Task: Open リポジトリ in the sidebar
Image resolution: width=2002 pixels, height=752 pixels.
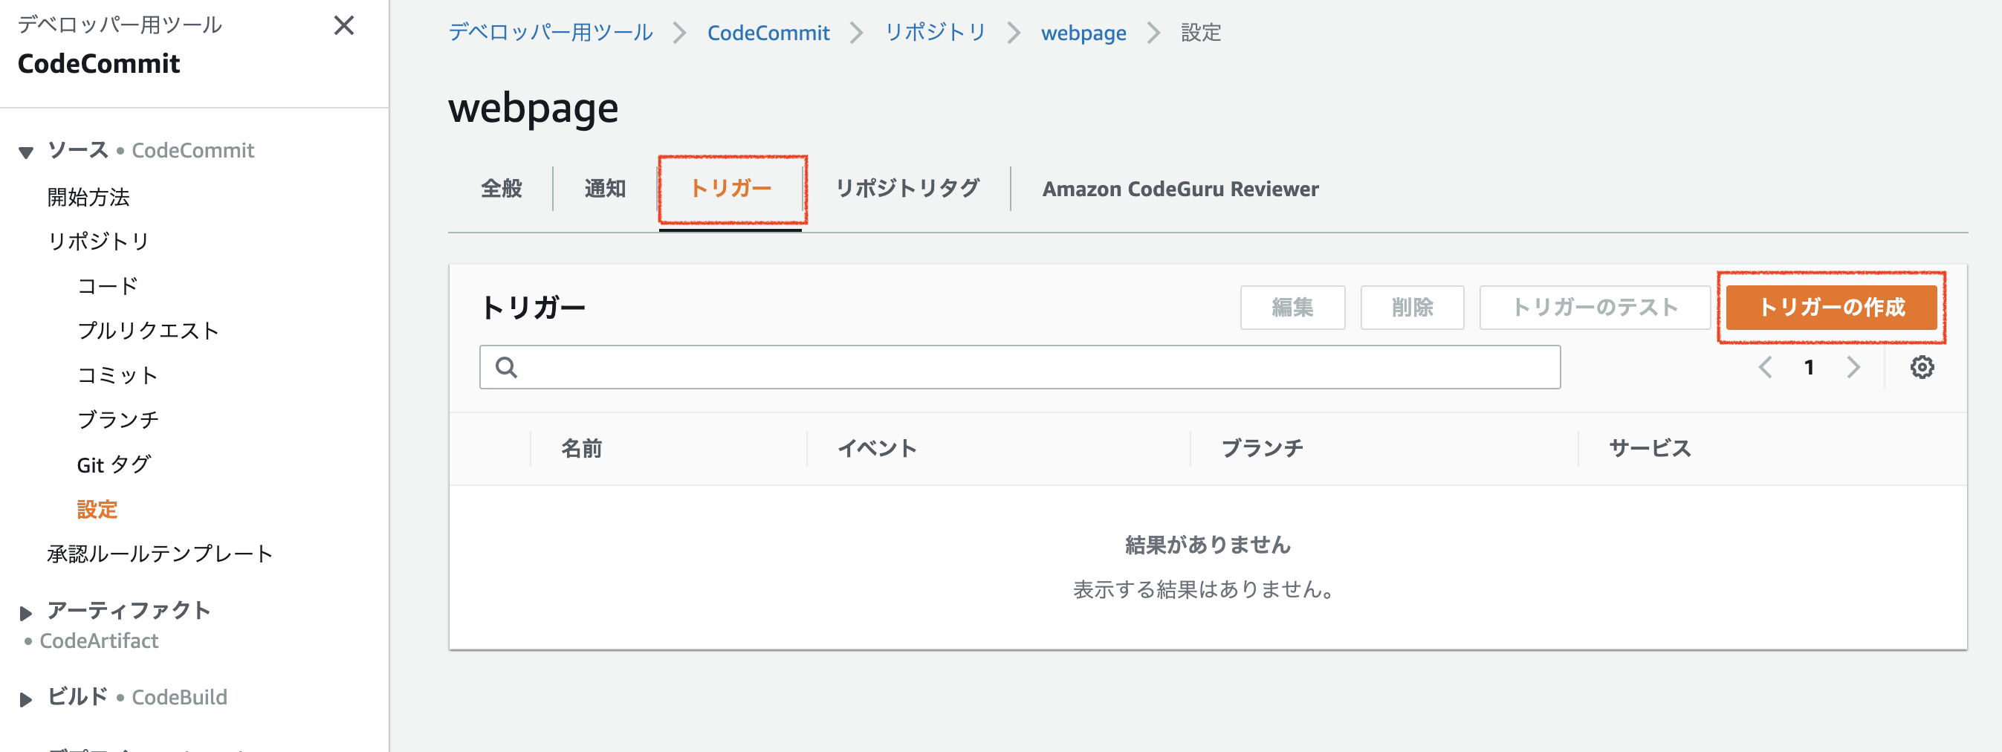Action: 98,242
